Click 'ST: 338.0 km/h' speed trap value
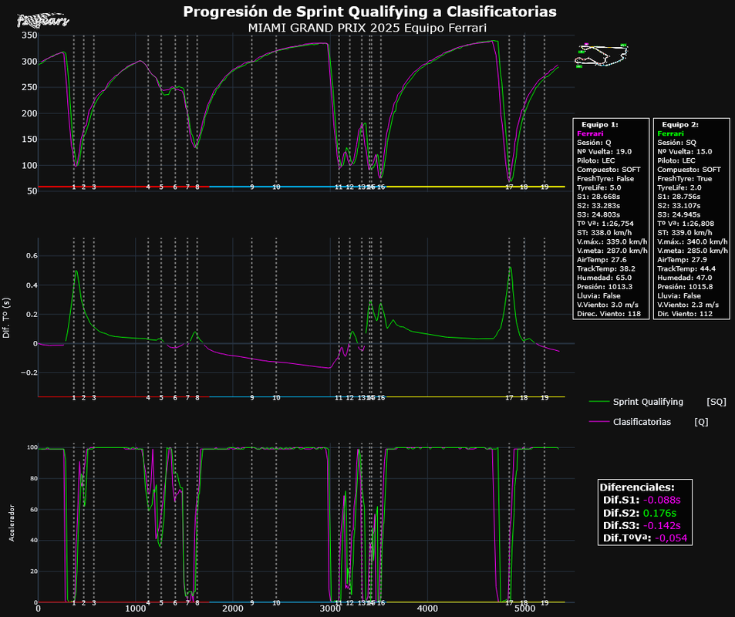This screenshot has height=617, width=735. 604,233
